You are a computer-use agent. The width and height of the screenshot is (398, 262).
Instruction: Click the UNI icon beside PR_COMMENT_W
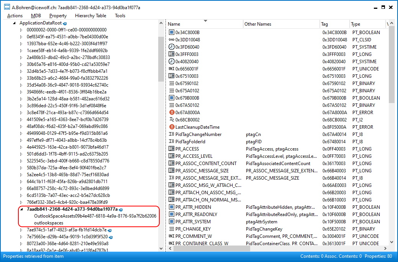tap(172, 236)
